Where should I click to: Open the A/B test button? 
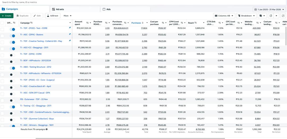(x=52, y=16)
